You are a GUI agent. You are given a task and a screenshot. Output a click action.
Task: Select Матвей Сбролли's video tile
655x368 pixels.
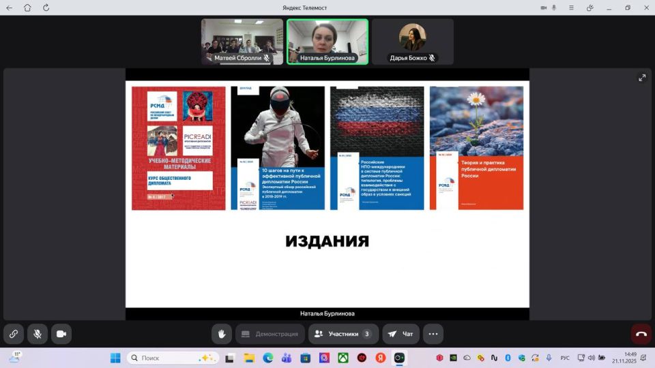click(242, 42)
